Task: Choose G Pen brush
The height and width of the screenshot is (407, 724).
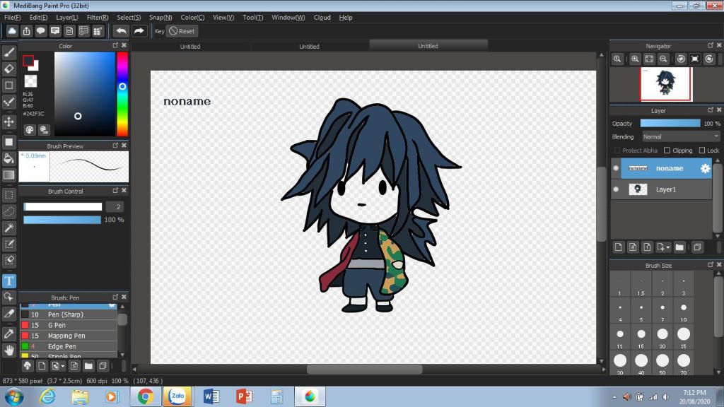Action: [69, 325]
